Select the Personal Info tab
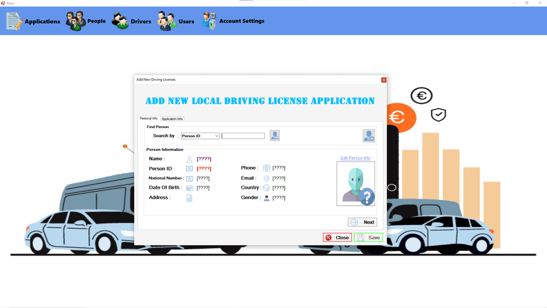The image size is (547, 308). pyautogui.click(x=149, y=119)
